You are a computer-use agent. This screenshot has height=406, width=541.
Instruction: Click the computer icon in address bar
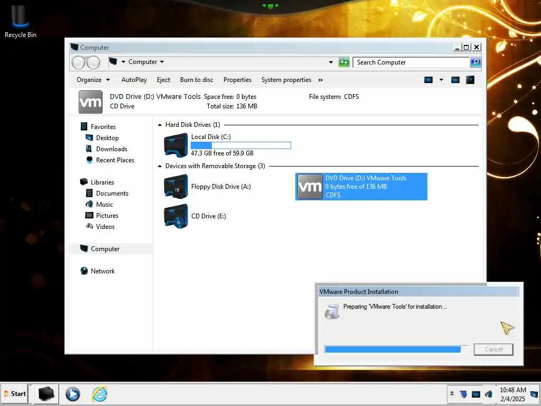pos(113,62)
